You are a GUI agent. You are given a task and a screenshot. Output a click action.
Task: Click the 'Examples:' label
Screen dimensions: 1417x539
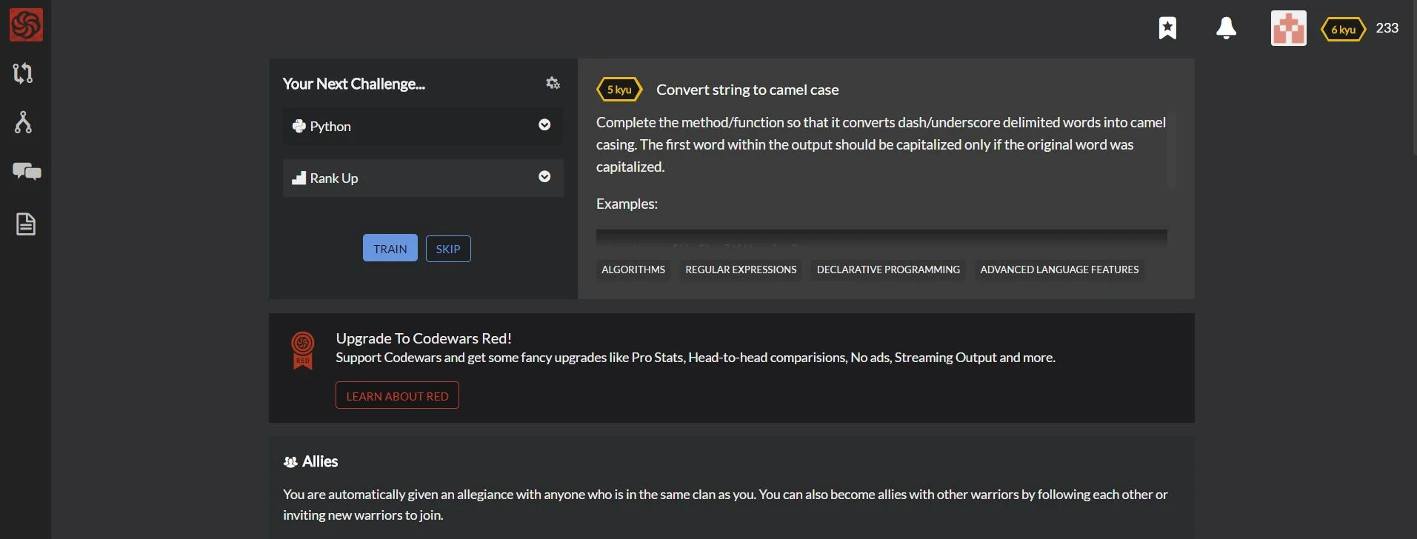627,204
